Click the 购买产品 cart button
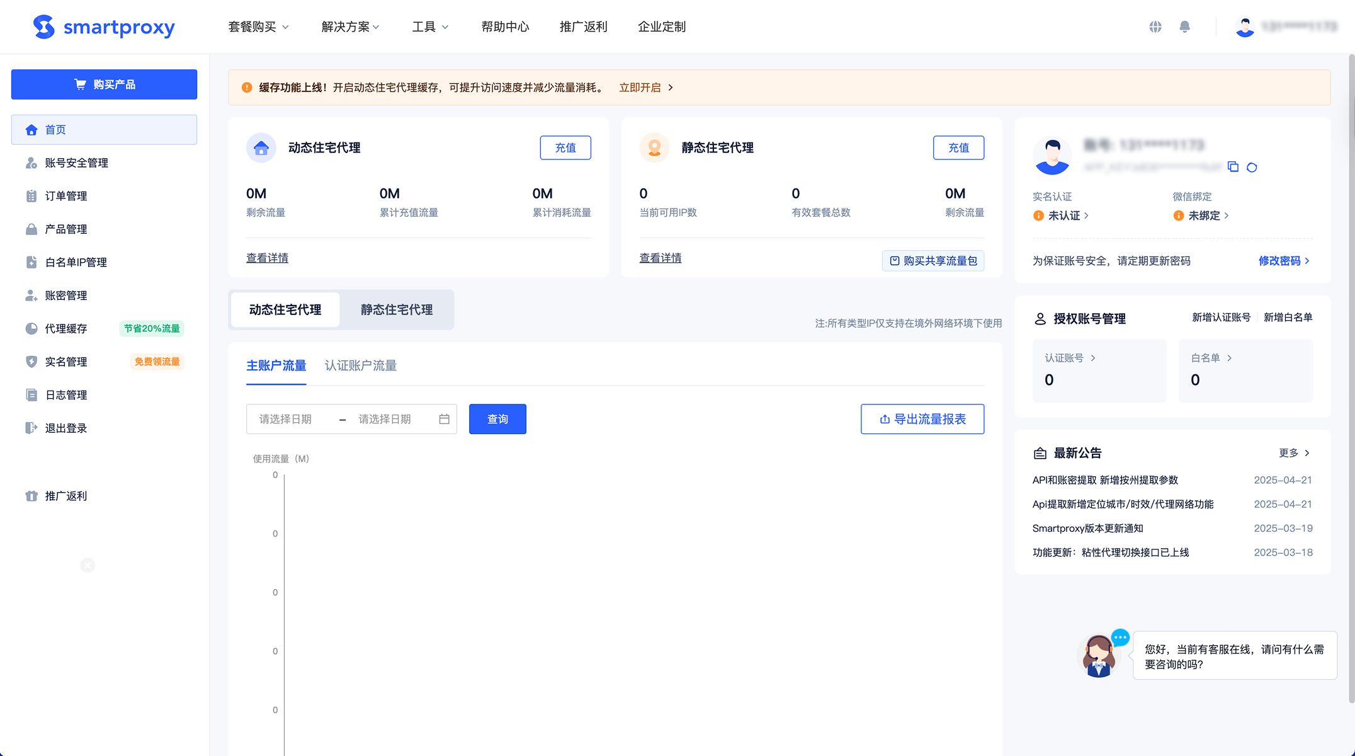Image resolution: width=1355 pixels, height=756 pixels. click(104, 84)
